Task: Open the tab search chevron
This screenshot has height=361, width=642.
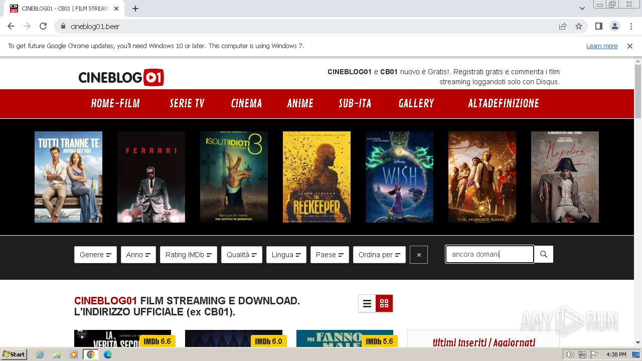Action: (x=582, y=9)
